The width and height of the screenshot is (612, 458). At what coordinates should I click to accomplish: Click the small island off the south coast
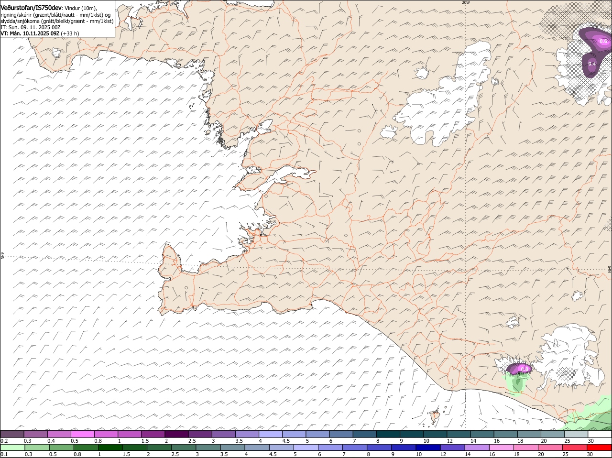[435, 416]
